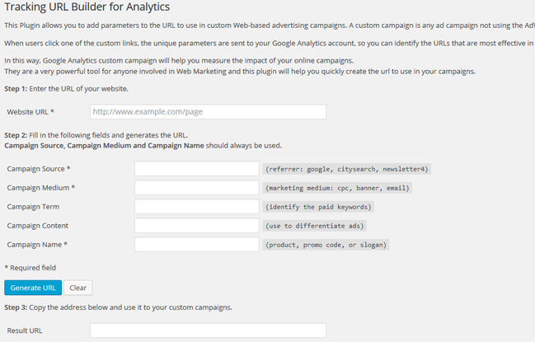Select the Campaign Source text box
535x342 pixels.
pyautogui.click(x=197, y=169)
